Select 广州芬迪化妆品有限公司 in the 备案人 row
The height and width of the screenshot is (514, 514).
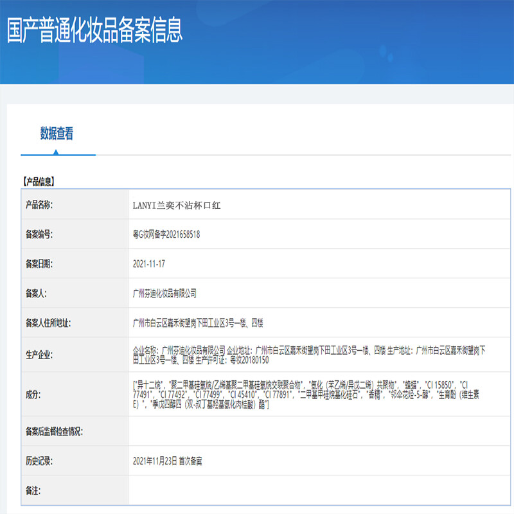[164, 294]
